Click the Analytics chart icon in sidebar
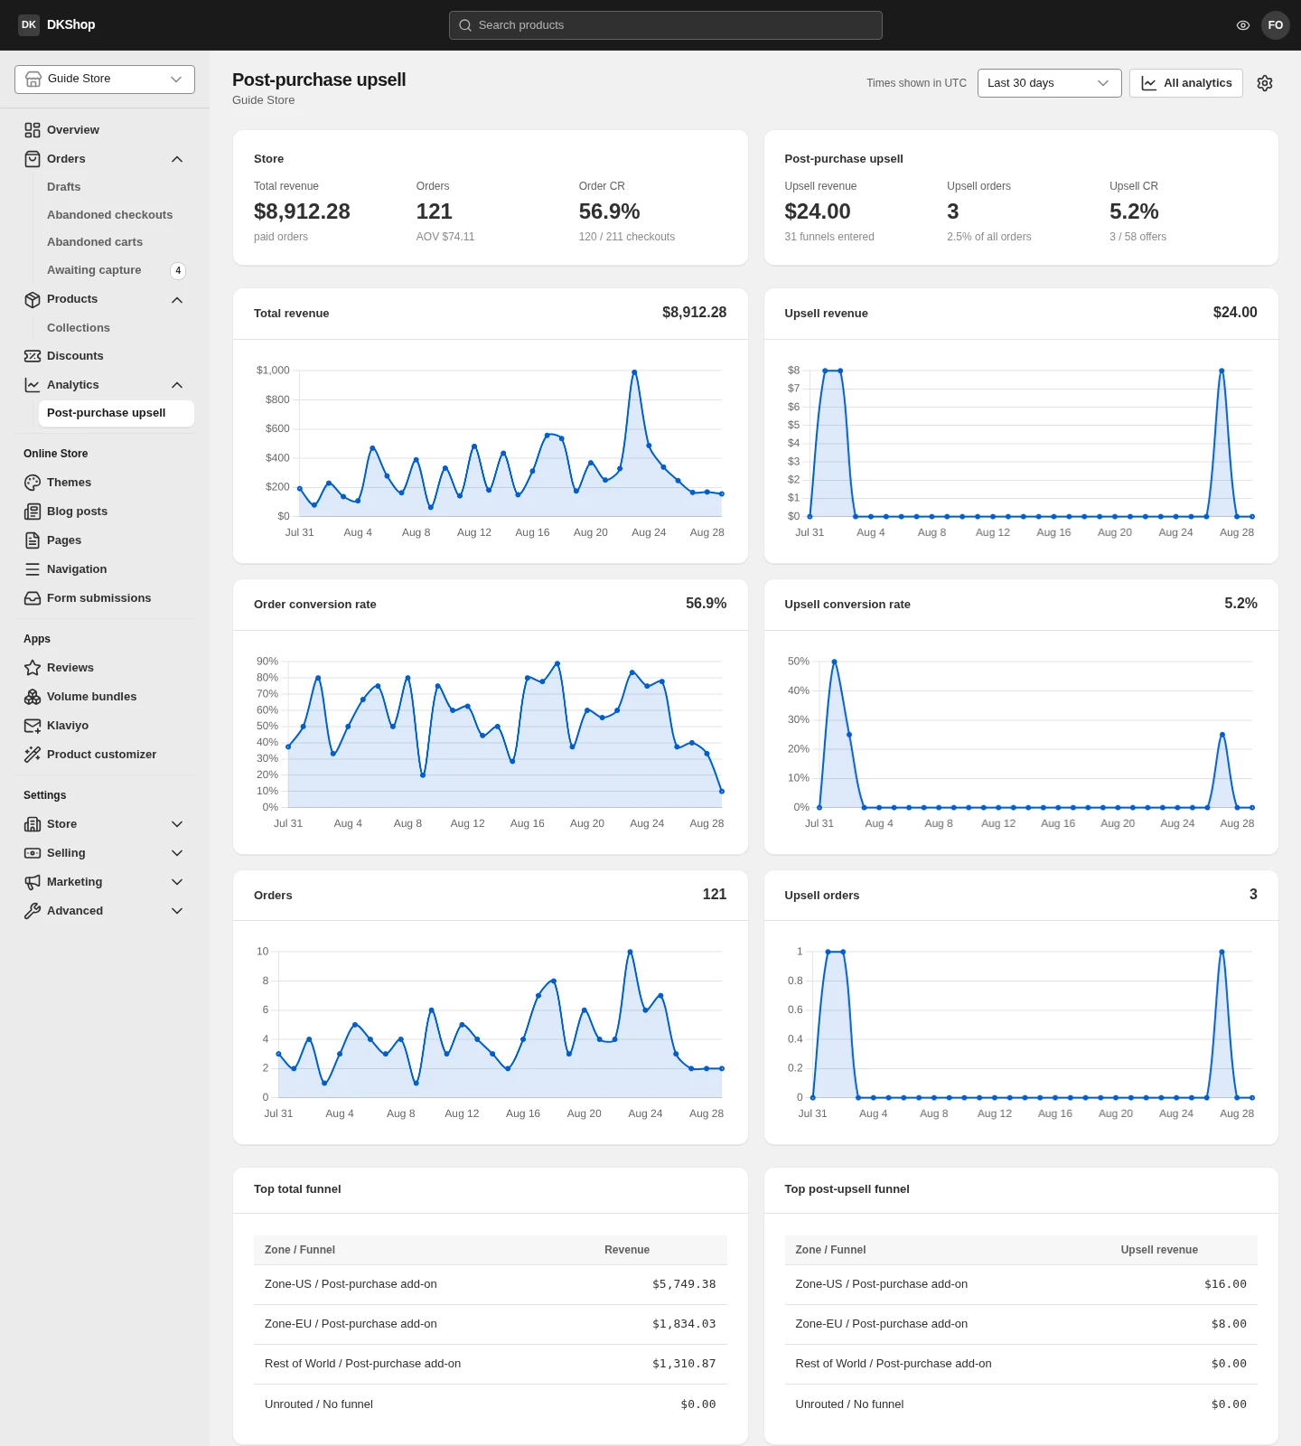This screenshot has height=1446, width=1301. (33, 385)
